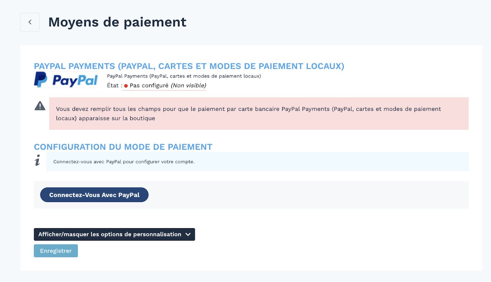Click the 'PAYPAL PAYMENTS (PAYPAL, CARTES...' section heading
The width and height of the screenshot is (491, 282).
pos(189,66)
